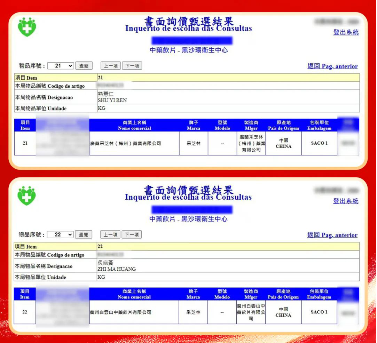Viewport: 377px width, 343px height.
Task: Click 返回 Pag. anterior on the lower panel
Action: (332, 235)
